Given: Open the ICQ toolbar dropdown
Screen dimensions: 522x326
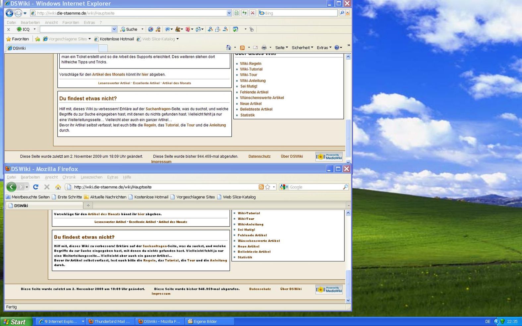Looking at the screenshot, I should pos(34,29).
